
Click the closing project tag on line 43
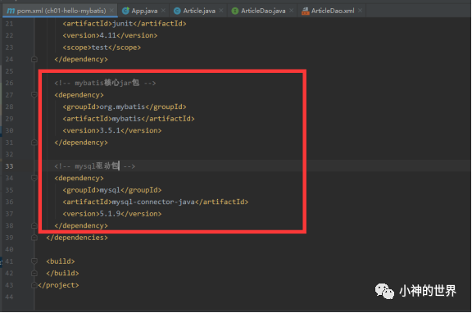click(x=58, y=285)
